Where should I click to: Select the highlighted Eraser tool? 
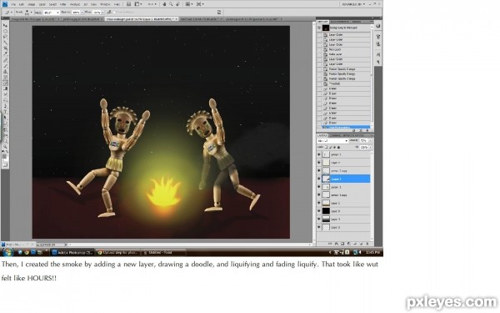click(5, 83)
